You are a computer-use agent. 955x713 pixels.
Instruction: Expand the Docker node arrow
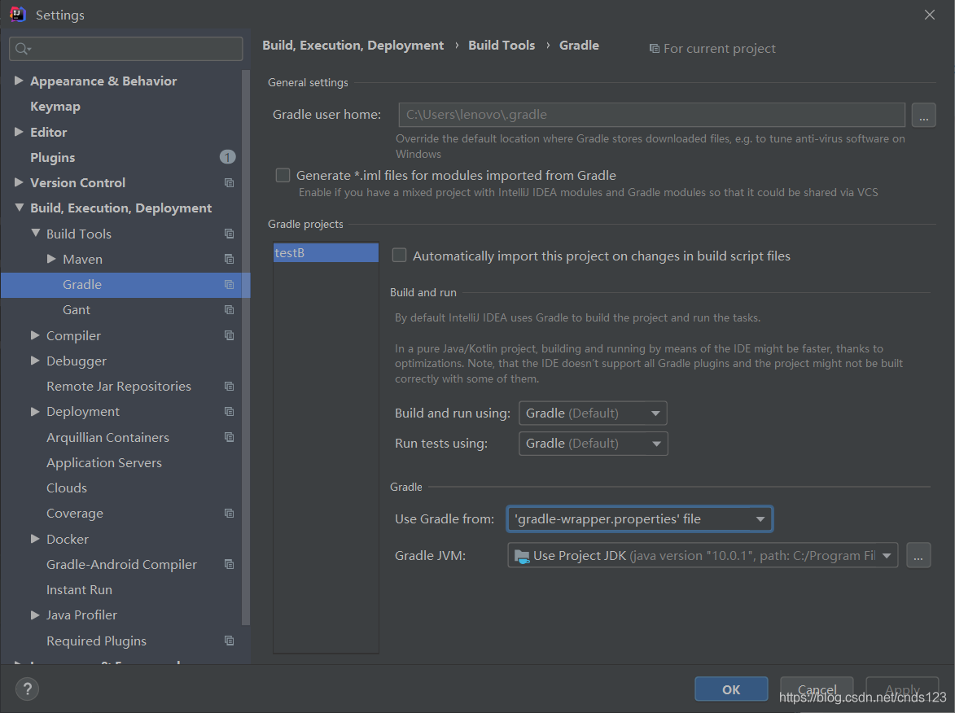pyautogui.click(x=35, y=538)
